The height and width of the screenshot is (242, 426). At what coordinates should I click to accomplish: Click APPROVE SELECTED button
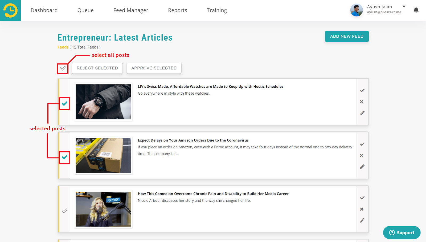pos(154,68)
